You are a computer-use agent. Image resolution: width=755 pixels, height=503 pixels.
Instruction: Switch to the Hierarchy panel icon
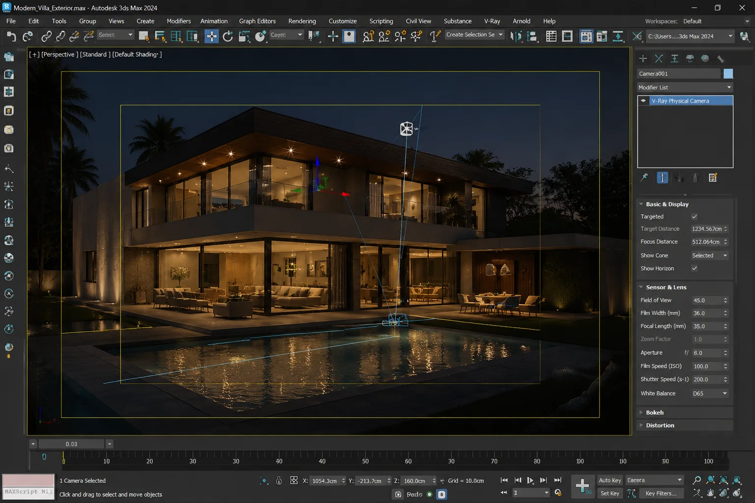(674, 58)
